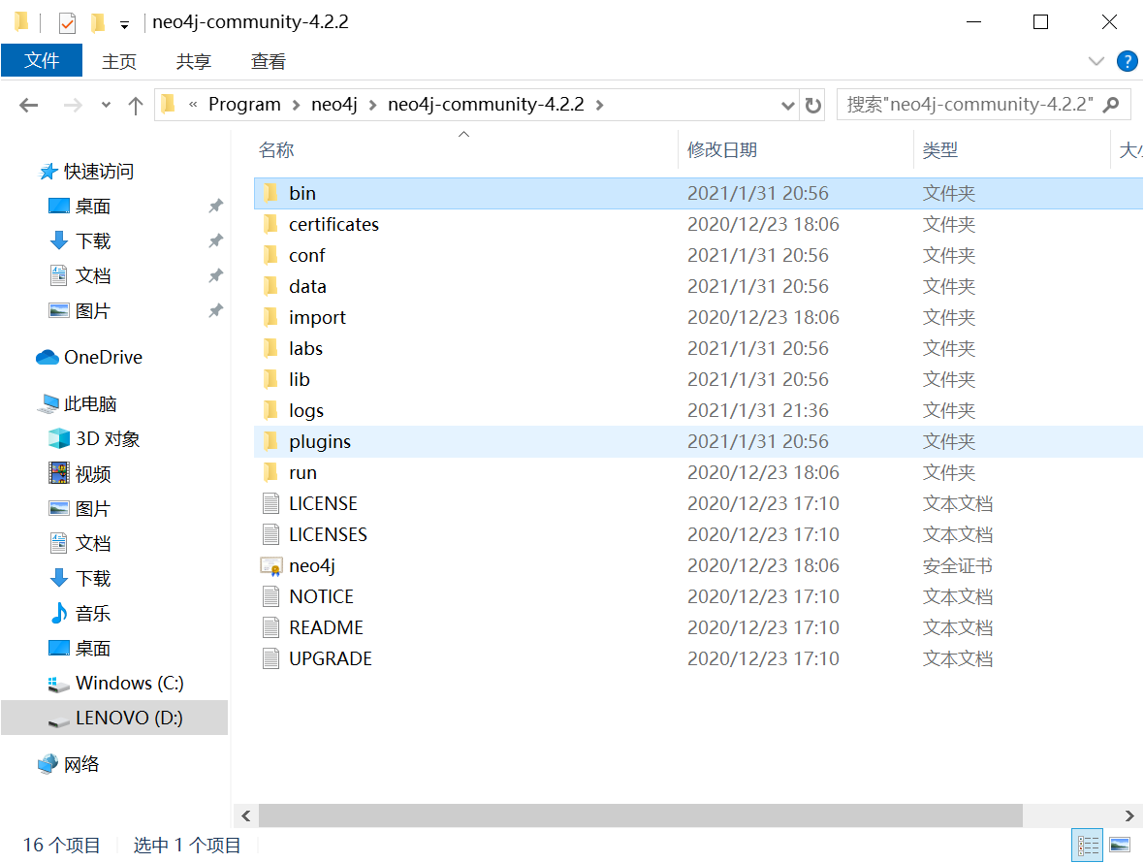Click the horizontal scrollbar thumb

(641, 815)
